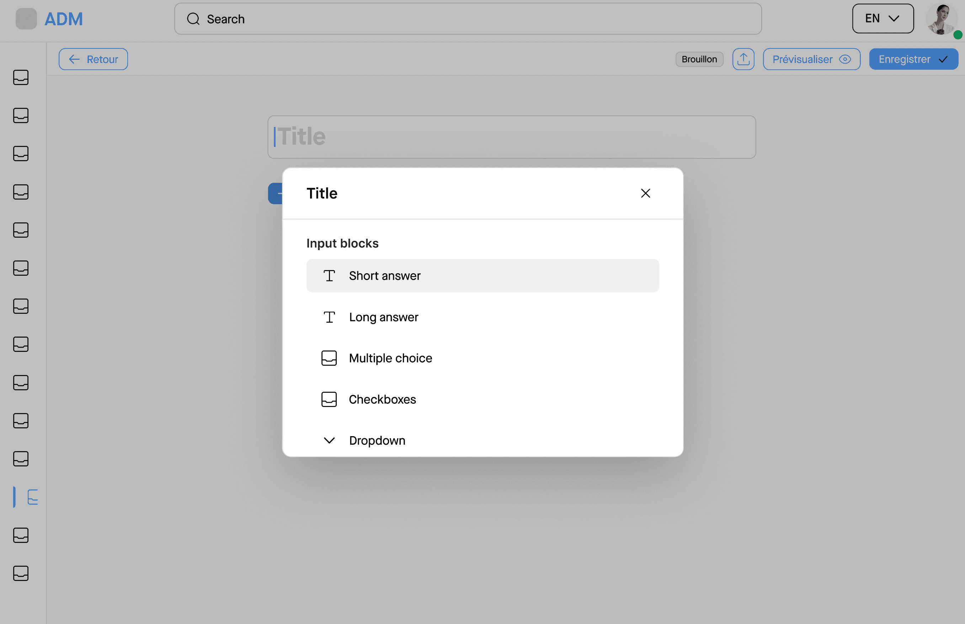Click the blue add button behind dialog

click(275, 194)
